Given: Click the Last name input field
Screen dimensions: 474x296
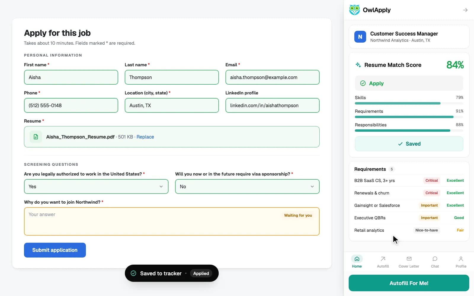Looking at the screenshot, I should click(172, 77).
